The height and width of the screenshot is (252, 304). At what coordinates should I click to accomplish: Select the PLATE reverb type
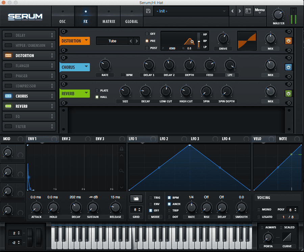(x=97, y=91)
